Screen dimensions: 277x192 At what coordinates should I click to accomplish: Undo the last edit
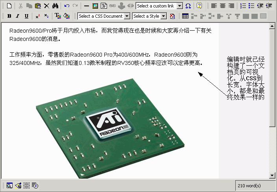pos(67,6)
